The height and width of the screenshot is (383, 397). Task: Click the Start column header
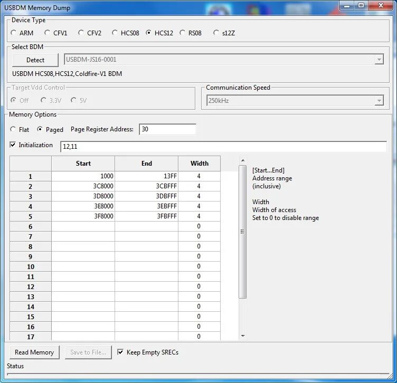click(x=83, y=164)
